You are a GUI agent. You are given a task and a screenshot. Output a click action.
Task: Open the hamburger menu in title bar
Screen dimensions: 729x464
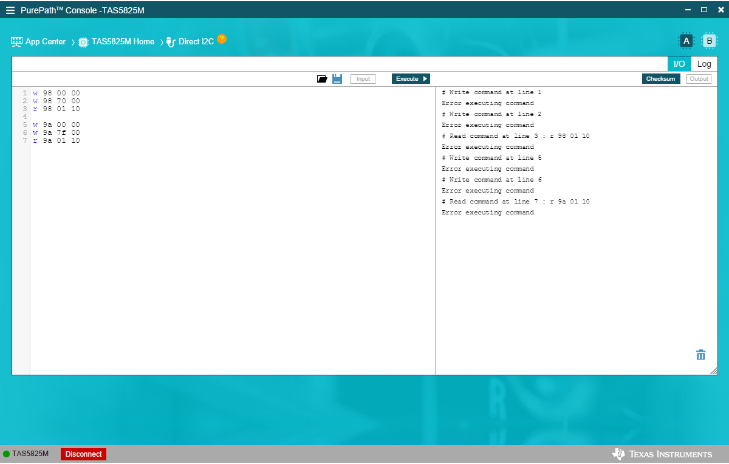coord(10,10)
